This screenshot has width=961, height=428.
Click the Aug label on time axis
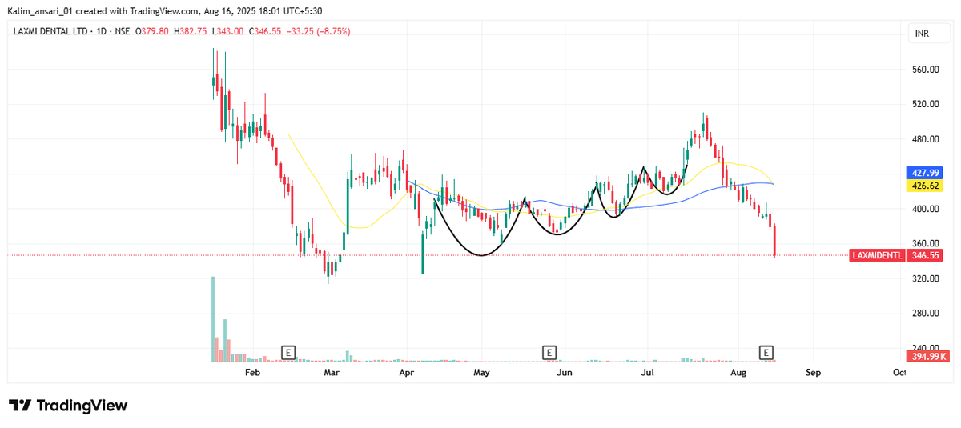(x=738, y=373)
